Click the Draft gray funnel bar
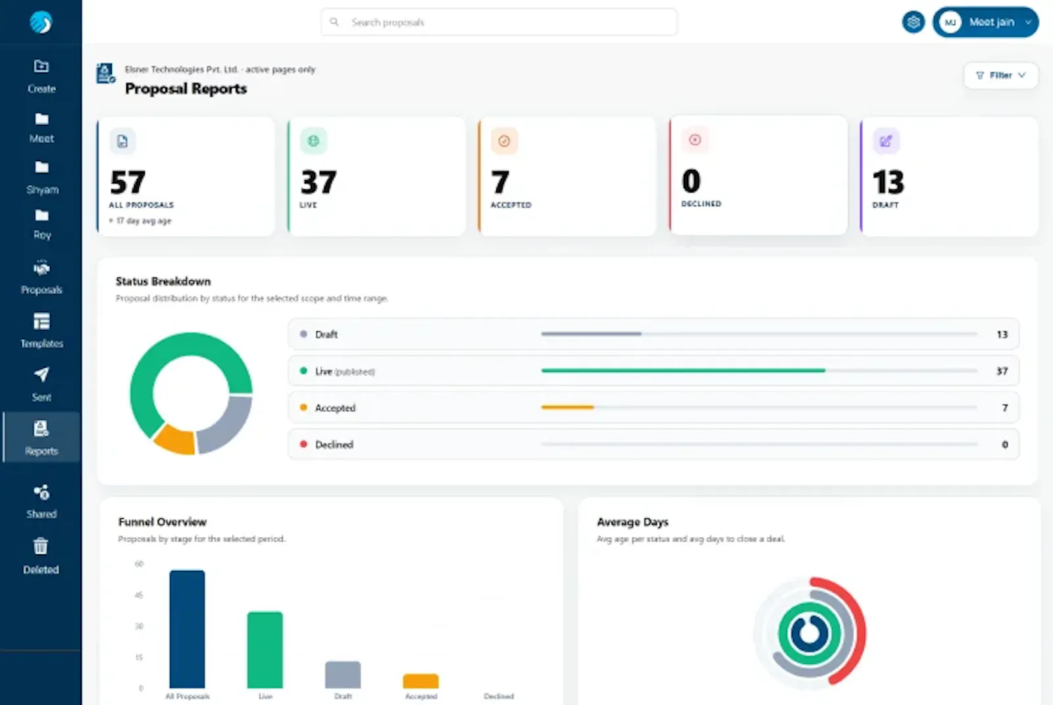 pos(343,675)
